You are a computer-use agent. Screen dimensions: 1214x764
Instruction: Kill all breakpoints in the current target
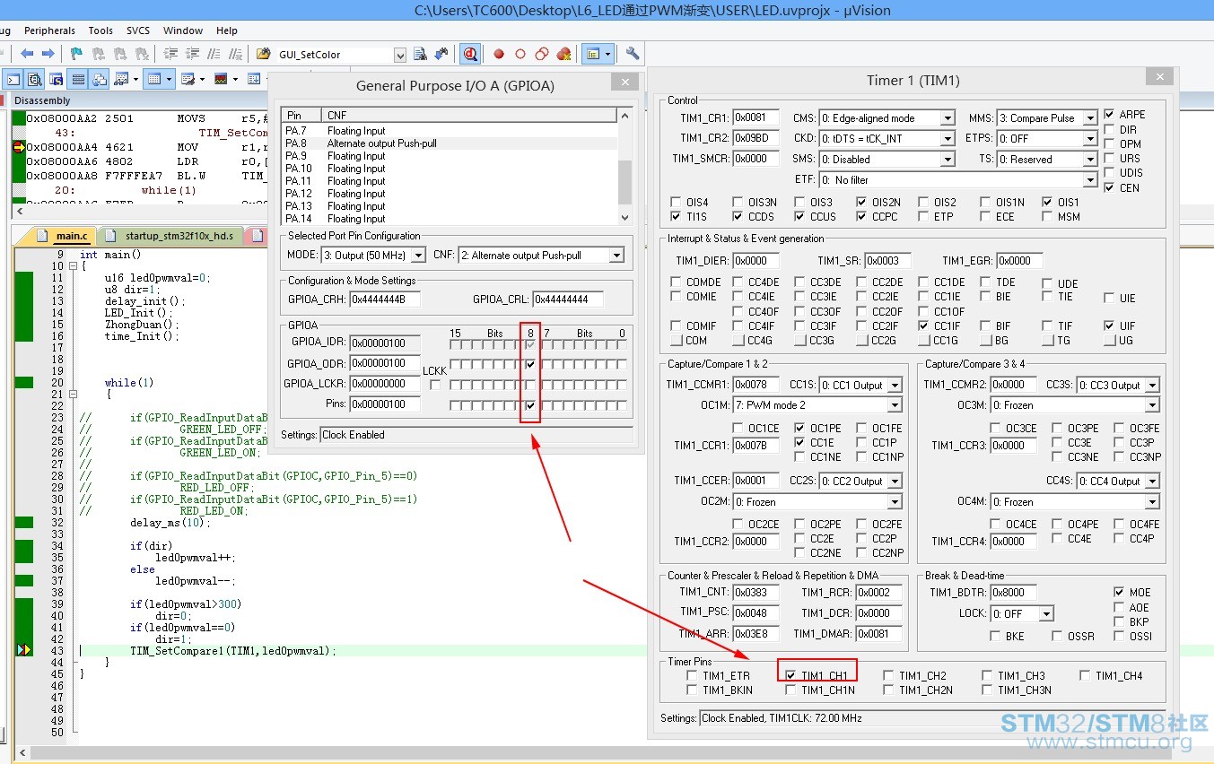click(563, 54)
